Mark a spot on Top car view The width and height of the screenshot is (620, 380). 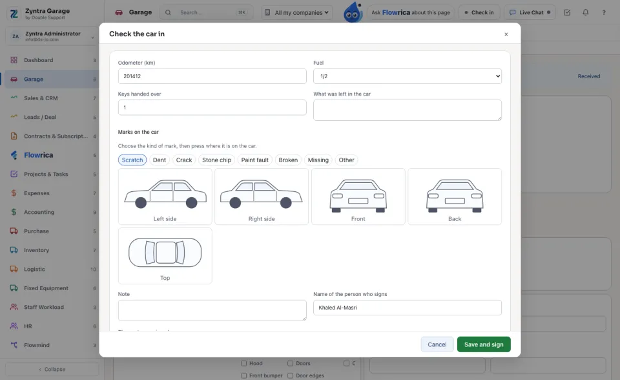pos(165,256)
